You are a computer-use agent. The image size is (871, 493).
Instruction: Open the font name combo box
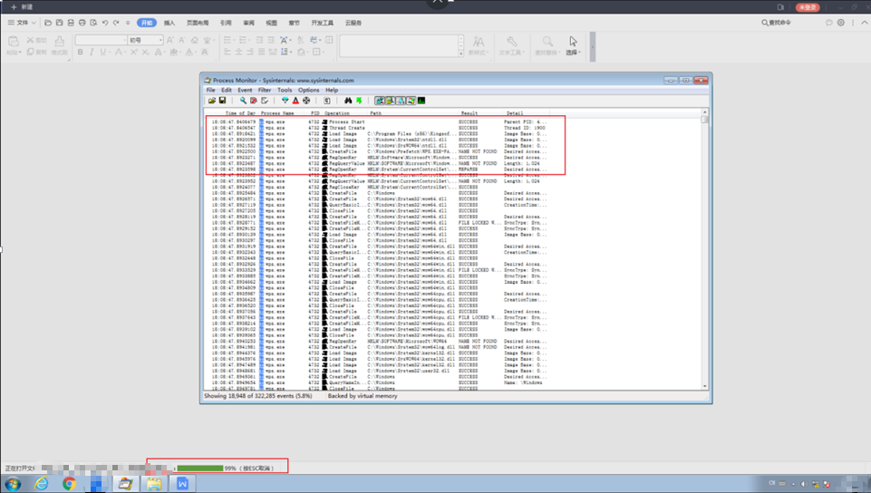click(102, 40)
